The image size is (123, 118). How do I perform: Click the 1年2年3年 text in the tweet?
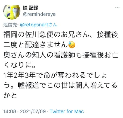(x=19, y=75)
